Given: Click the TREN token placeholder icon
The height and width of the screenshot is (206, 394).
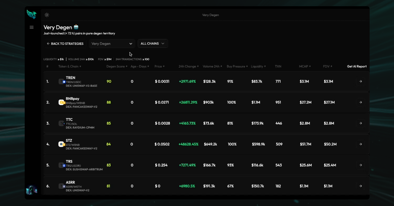Looking at the screenshot, I should (61, 81).
